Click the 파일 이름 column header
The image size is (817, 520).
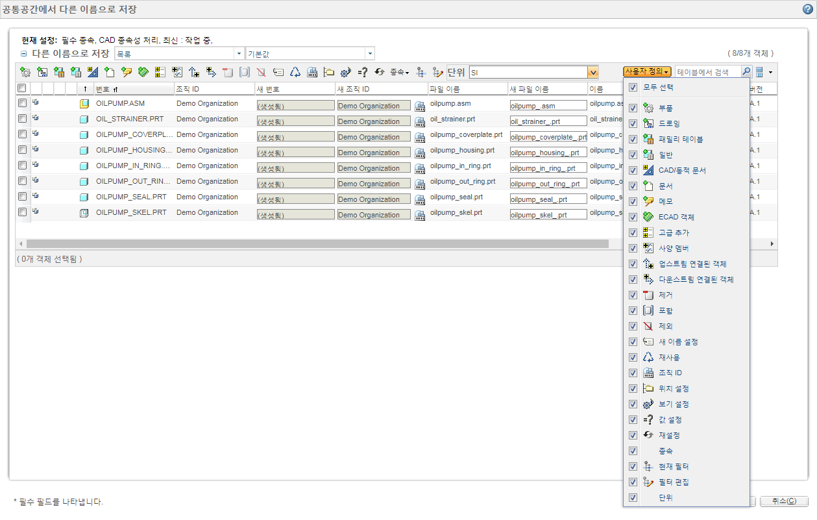[x=467, y=88]
